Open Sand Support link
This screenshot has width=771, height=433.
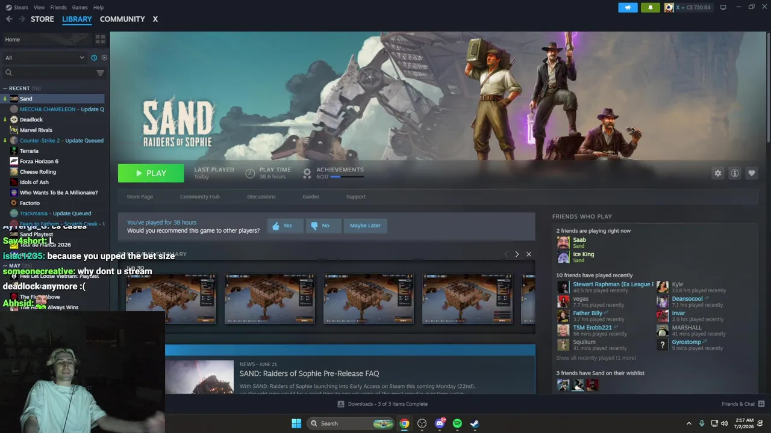coord(356,197)
